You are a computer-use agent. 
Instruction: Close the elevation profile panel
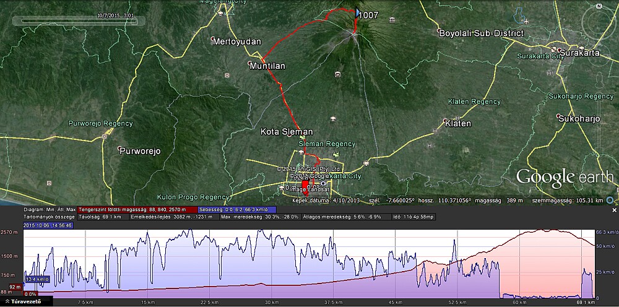point(614,210)
